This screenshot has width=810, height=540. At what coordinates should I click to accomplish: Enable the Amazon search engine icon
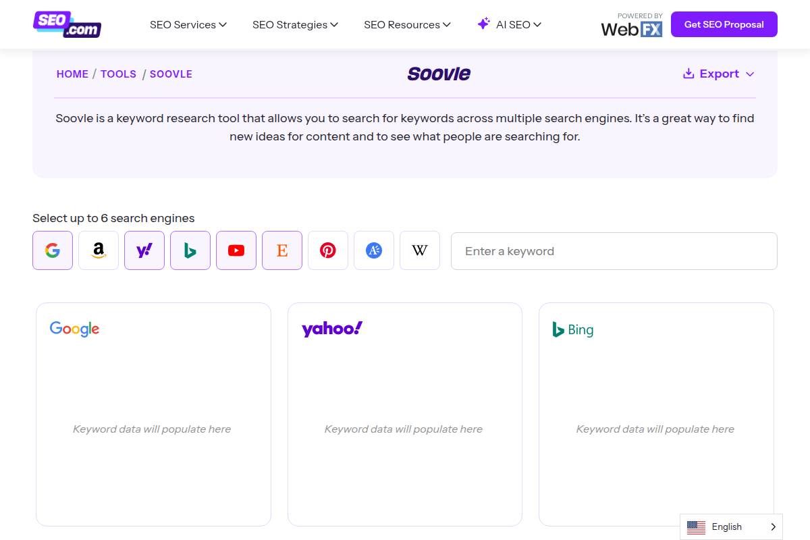point(99,250)
